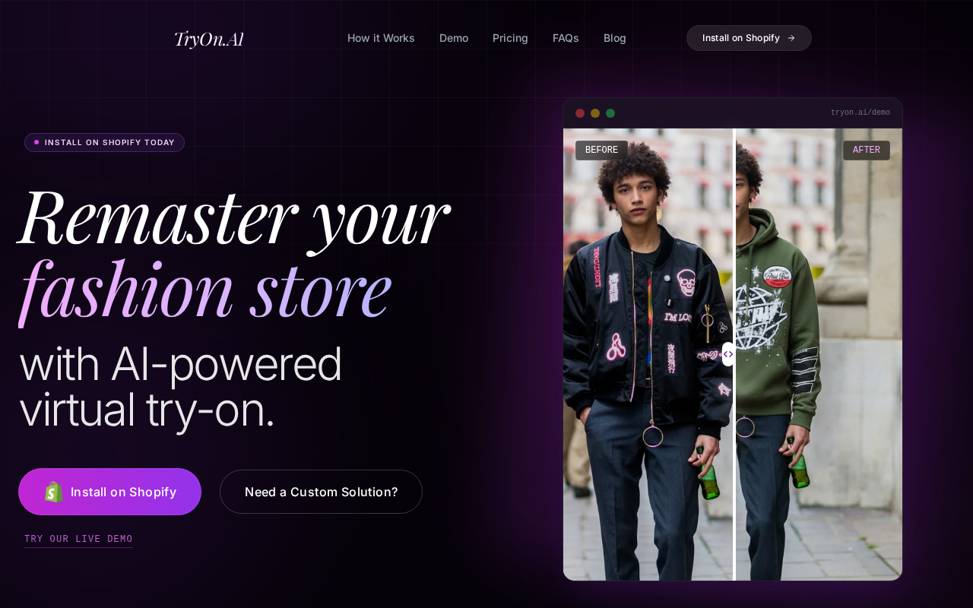Screen dimensions: 973x608
Task: Click the green dot in demo window
Action: coord(610,113)
